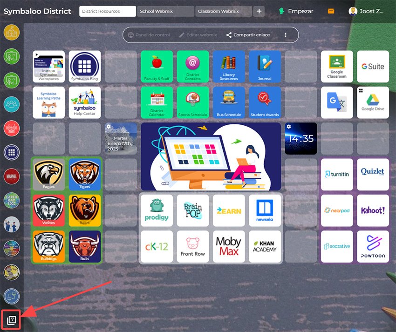
Task: Click the Quizlet tile
Action: [x=373, y=174]
